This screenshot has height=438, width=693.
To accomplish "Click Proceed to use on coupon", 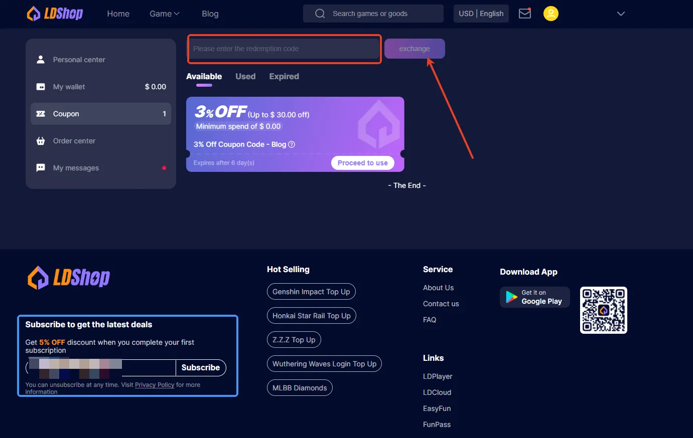I will coord(362,163).
